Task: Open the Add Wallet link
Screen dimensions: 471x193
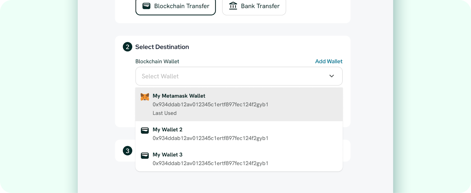Action: click(x=329, y=61)
